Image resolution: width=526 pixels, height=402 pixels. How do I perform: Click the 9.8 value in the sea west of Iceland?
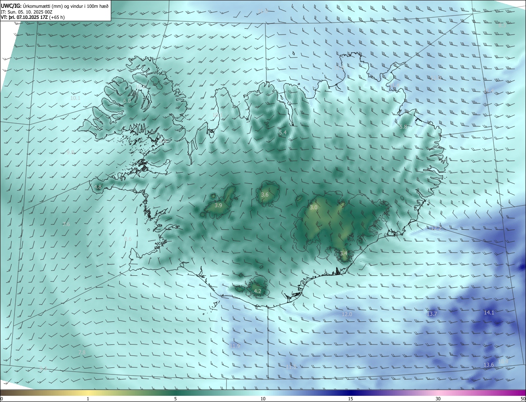(x=70, y=152)
